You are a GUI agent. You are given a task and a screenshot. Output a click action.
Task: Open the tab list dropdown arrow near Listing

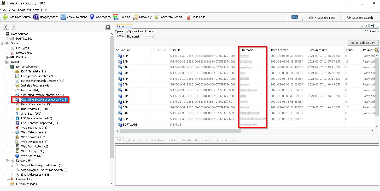tap(372, 26)
